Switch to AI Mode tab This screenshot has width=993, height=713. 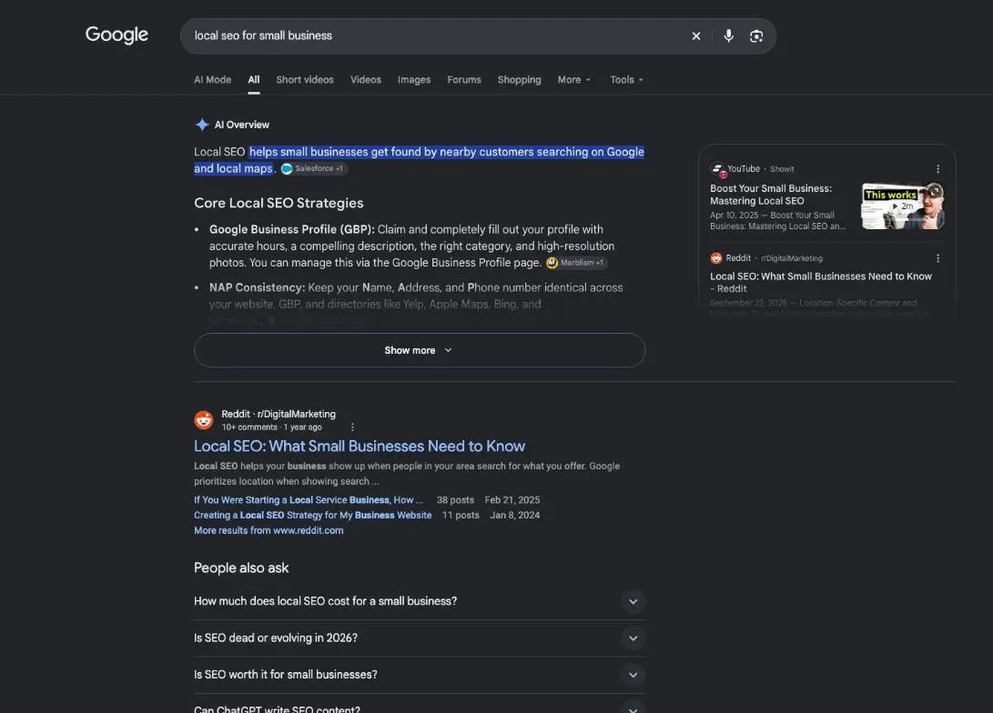click(212, 80)
